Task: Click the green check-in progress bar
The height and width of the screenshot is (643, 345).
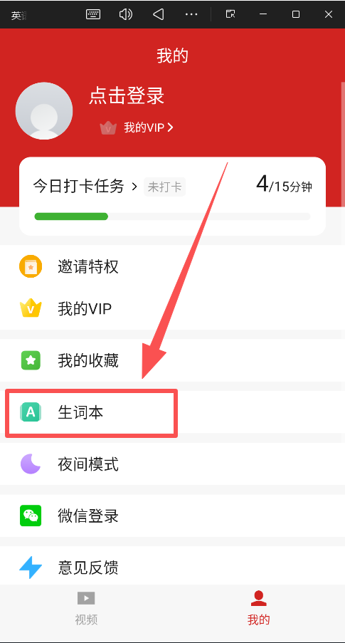Action: [71, 216]
